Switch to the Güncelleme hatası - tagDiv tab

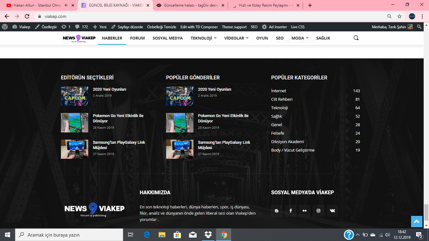(x=191, y=5)
